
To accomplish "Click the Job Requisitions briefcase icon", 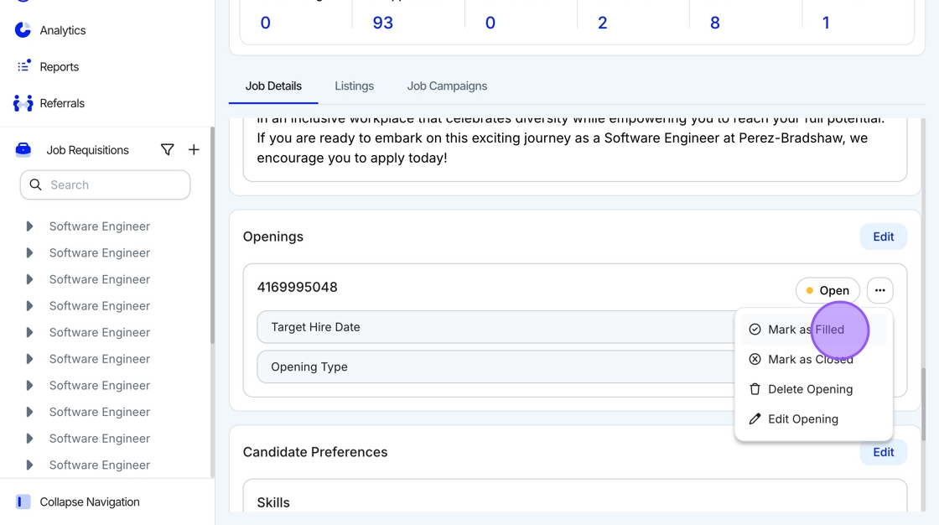I will (x=23, y=150).
